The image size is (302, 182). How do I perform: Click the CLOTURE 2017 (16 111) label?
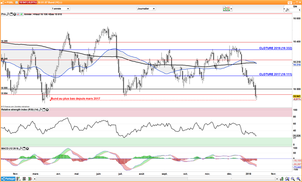tap(276, 74)
